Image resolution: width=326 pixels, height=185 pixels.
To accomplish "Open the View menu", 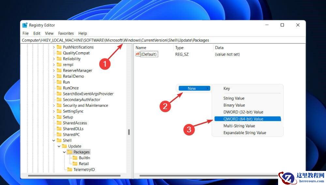I will (49, 33).
